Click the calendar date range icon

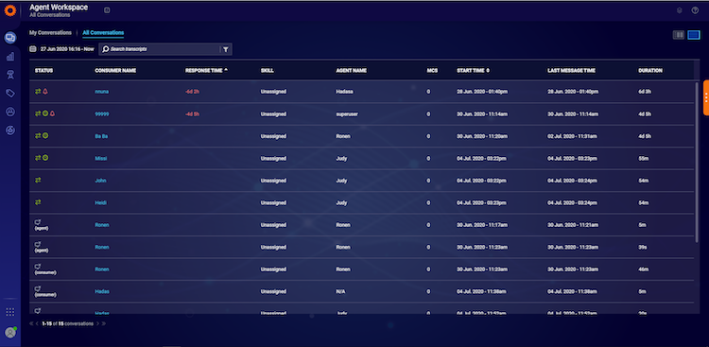click(x=32, y=49)
